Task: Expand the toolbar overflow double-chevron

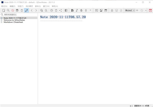Action: click(x=146, y=10)
